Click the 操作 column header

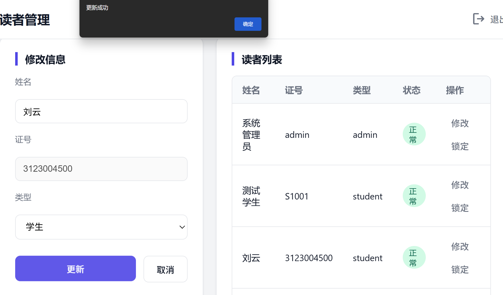click(455, 90)
